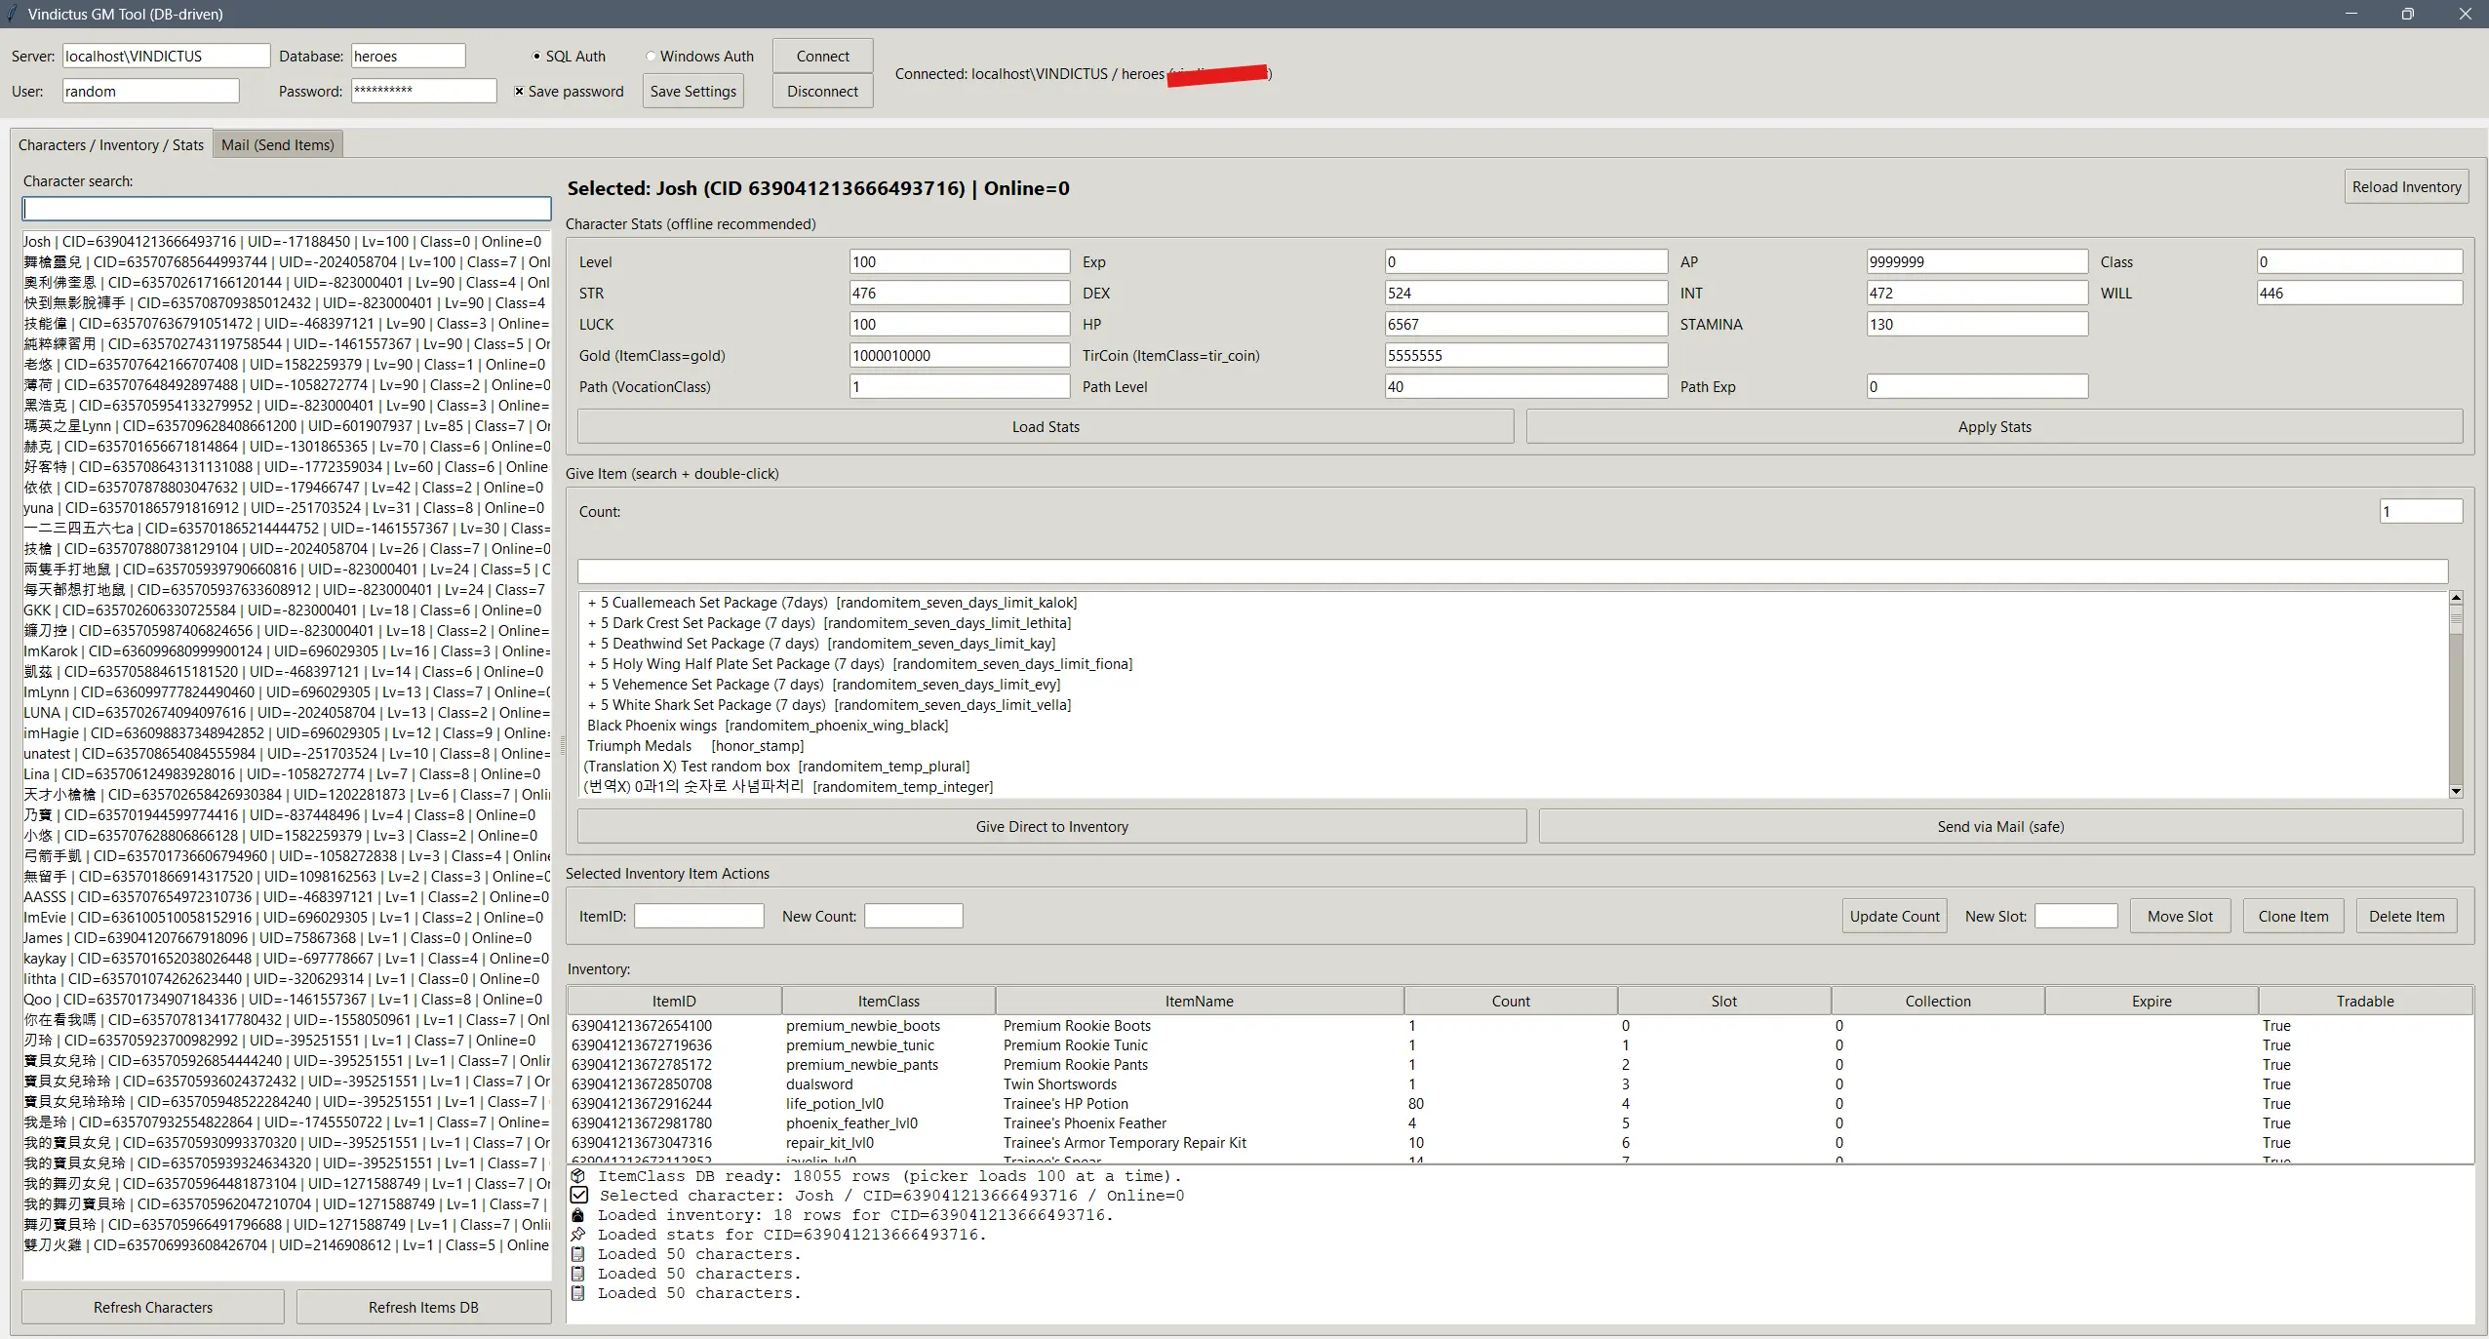The image size is (2489, 1339).
Task: Select '5 Dark Crest Set Package' item
Action: pyautogui.click(x=1513, y=623)
